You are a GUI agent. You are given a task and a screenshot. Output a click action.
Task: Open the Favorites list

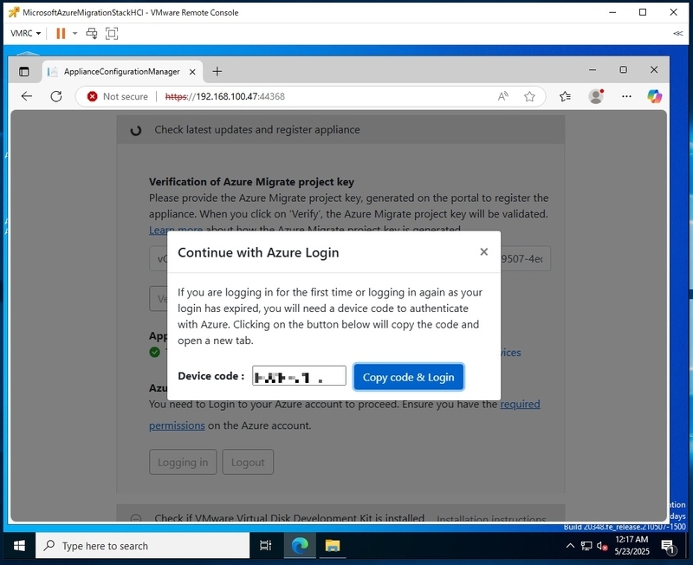click(x=565, y=96)
